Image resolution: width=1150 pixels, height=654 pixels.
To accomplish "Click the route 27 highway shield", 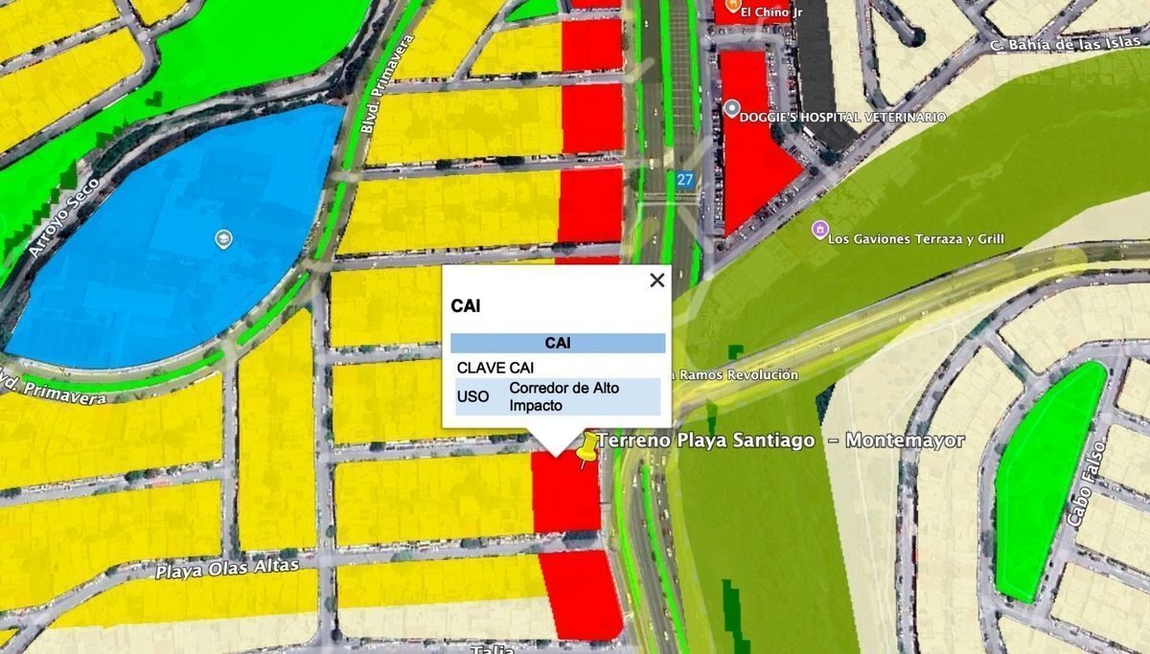I will pos(684,179).
